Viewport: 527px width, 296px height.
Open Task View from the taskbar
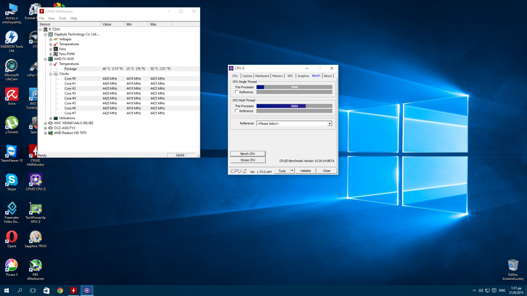(33, 290)
